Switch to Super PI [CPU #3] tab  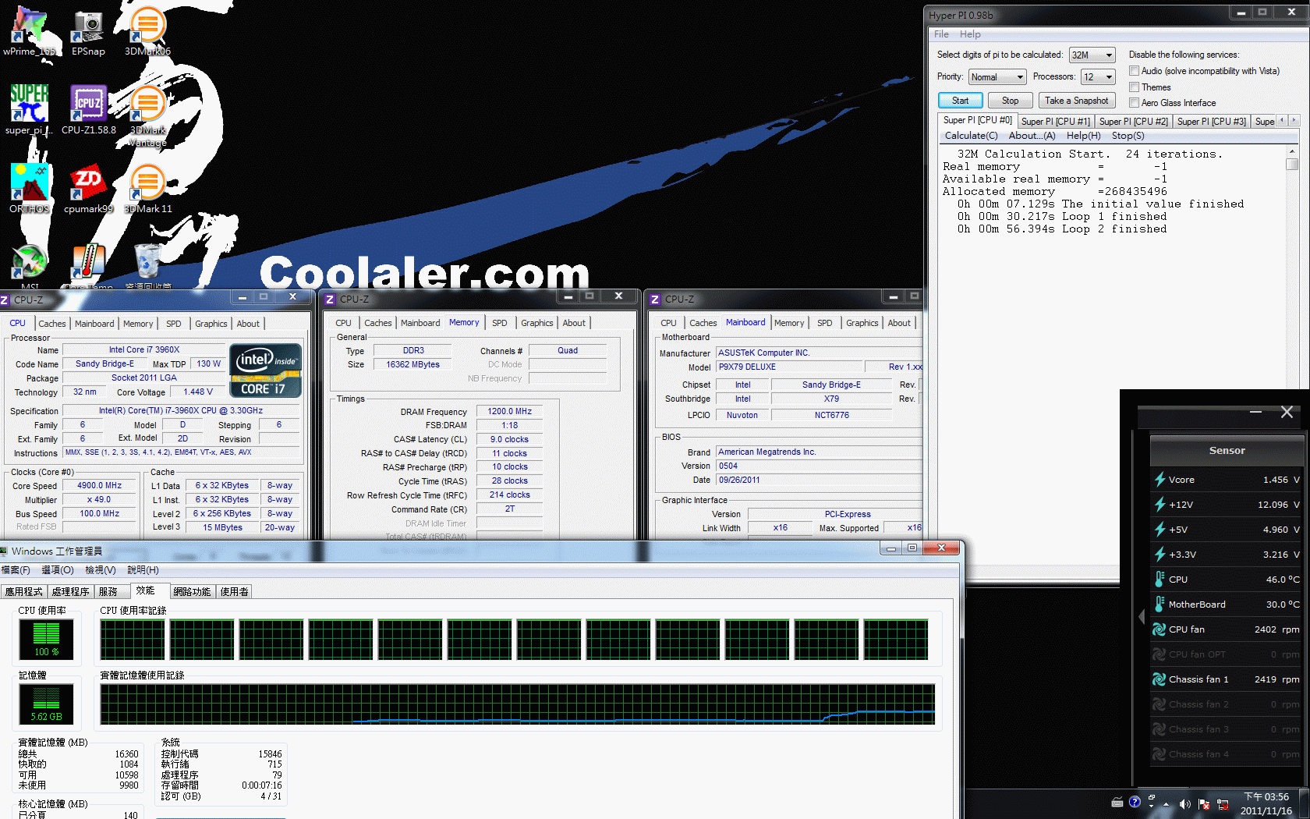tap(1211, 121)
